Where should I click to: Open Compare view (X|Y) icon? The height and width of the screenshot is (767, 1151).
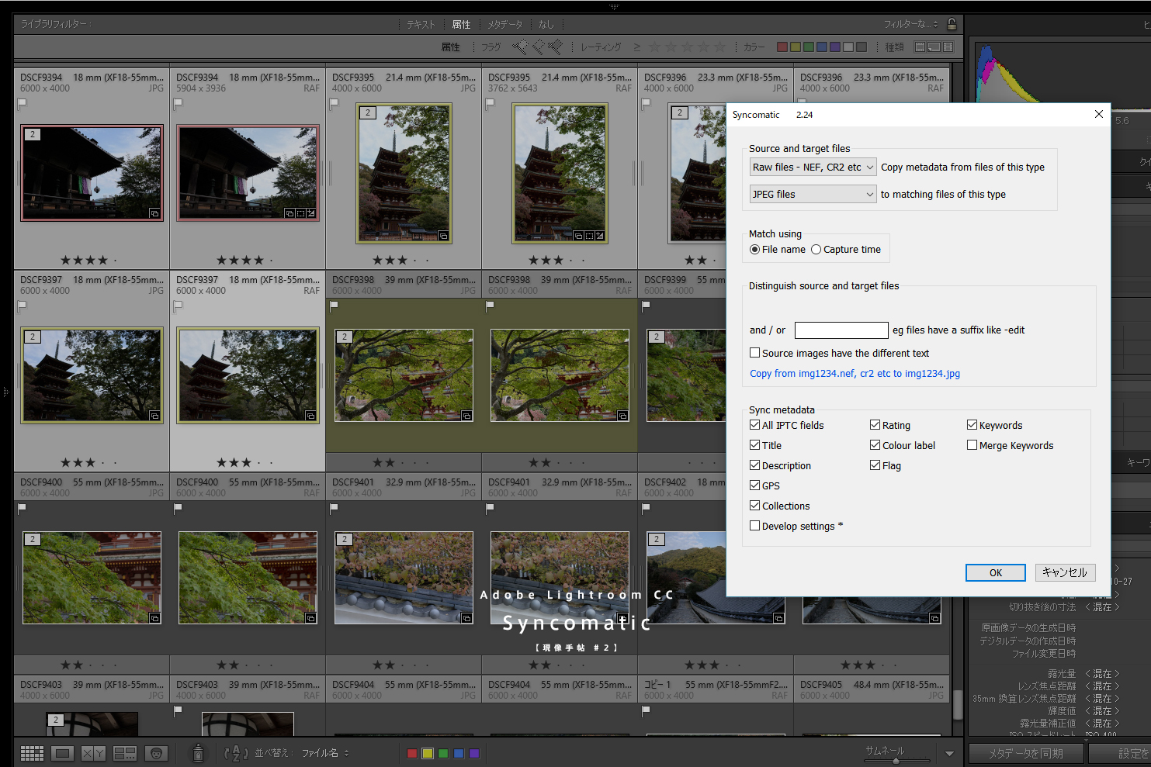93,753
